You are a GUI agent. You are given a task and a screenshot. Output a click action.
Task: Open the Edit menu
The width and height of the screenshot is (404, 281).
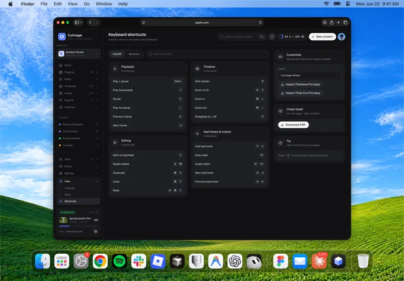[58, 4]
